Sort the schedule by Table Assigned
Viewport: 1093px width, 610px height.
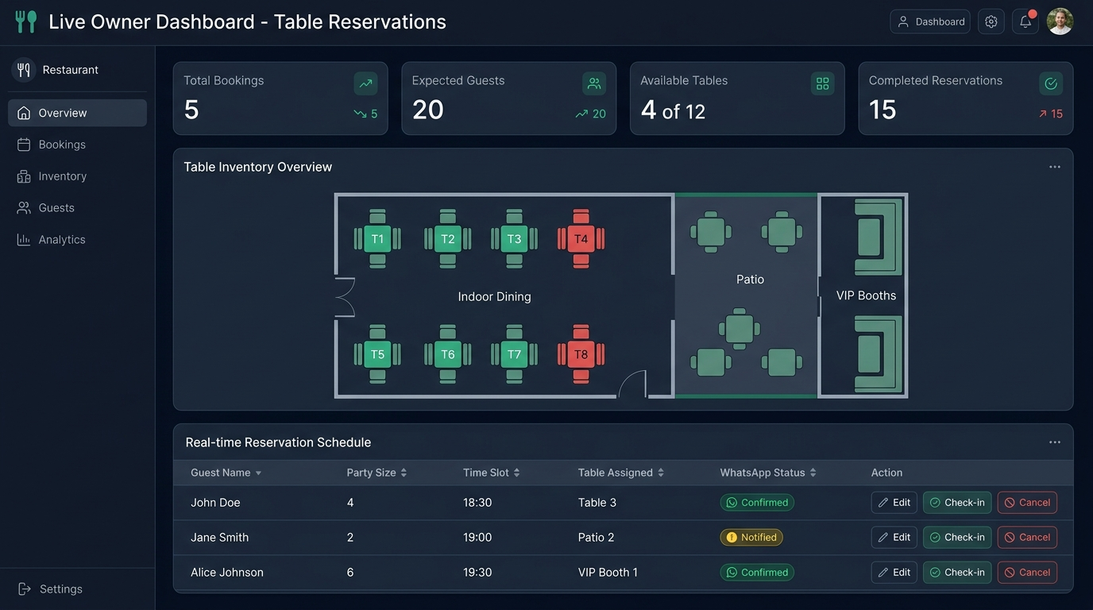(x=621, y=473)
